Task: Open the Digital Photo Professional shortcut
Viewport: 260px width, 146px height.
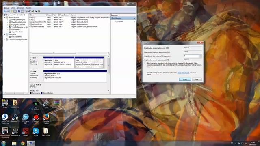Action: click(5, 133)
